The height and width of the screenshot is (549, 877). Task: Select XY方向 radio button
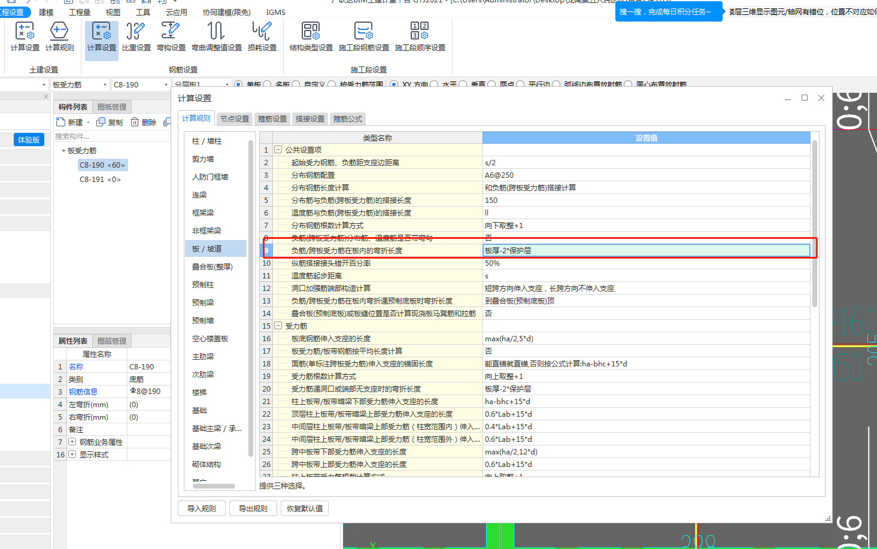tap(394, 84)
